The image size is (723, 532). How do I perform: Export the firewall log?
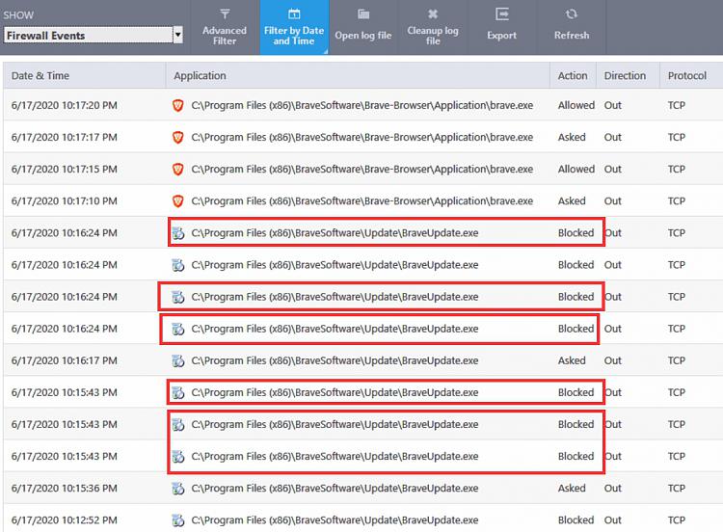(x=501, y=27)
